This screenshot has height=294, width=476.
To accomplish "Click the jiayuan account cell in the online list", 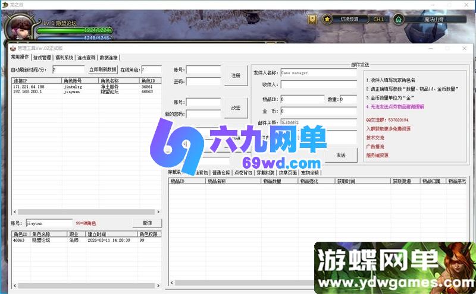I will pyautogui.click(x=72, y=91).
